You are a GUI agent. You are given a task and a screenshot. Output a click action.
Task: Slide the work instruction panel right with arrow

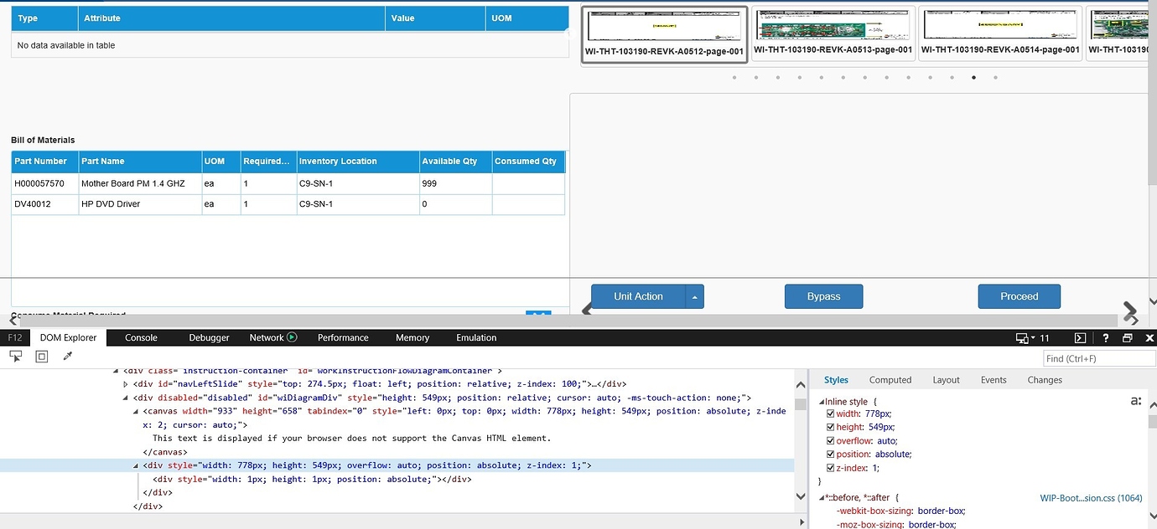click(1130, 312)
